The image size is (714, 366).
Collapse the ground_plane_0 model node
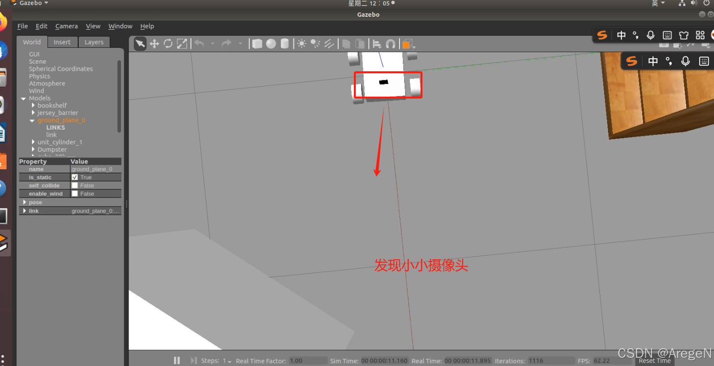33,121
